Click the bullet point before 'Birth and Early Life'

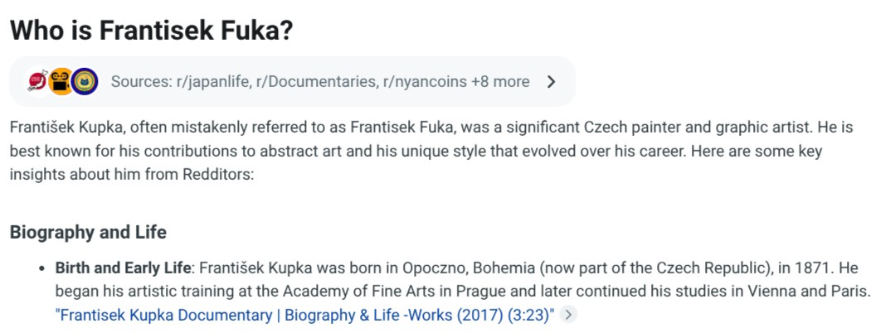pyautogui.click(x=41, y=269)
